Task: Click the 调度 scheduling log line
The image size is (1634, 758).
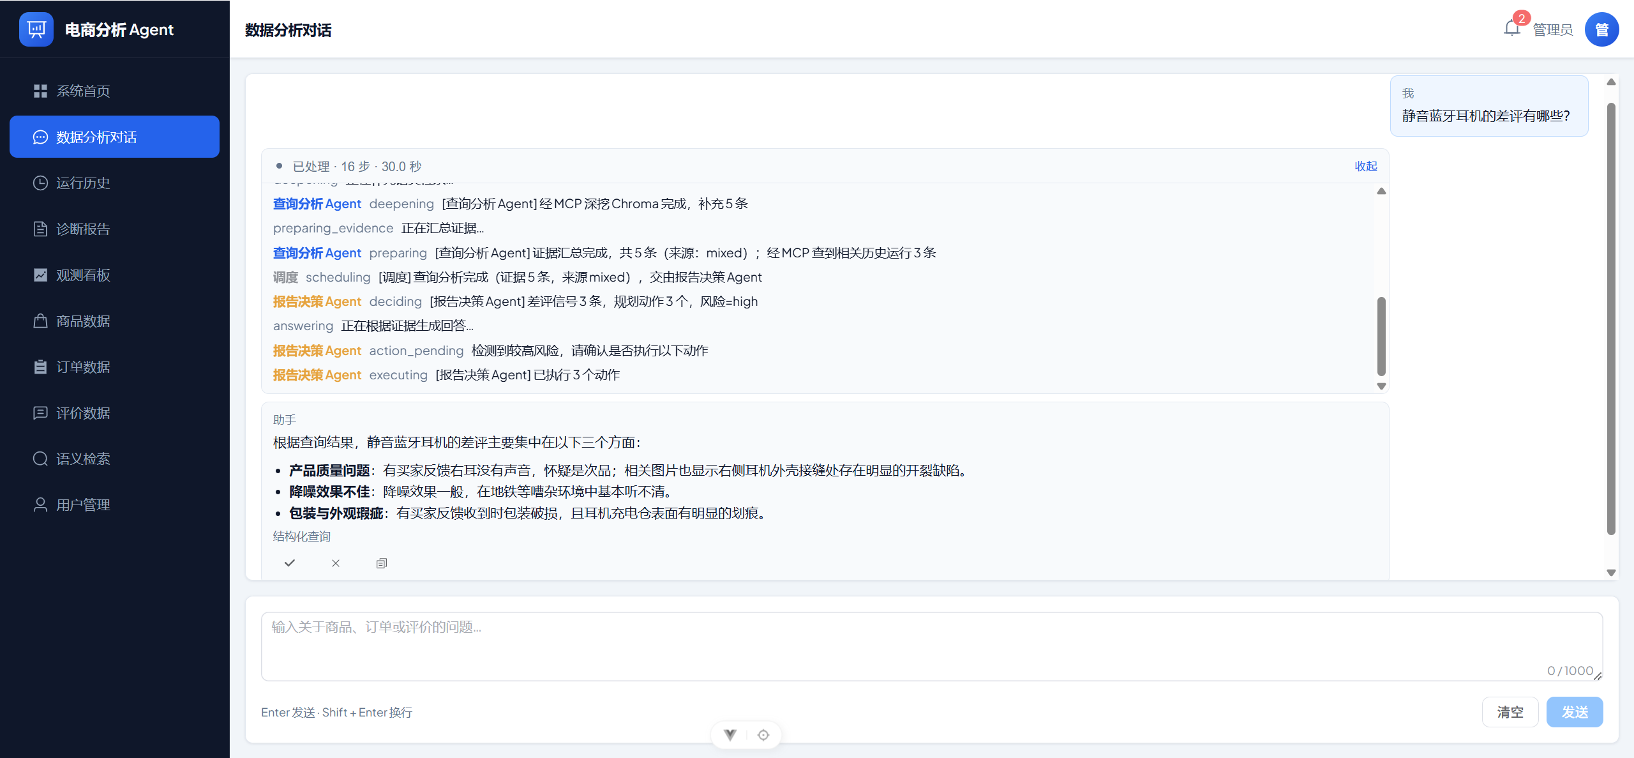Action: (x=517, y=278)
